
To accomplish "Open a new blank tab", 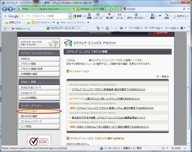I will click(x=84, y=28).
